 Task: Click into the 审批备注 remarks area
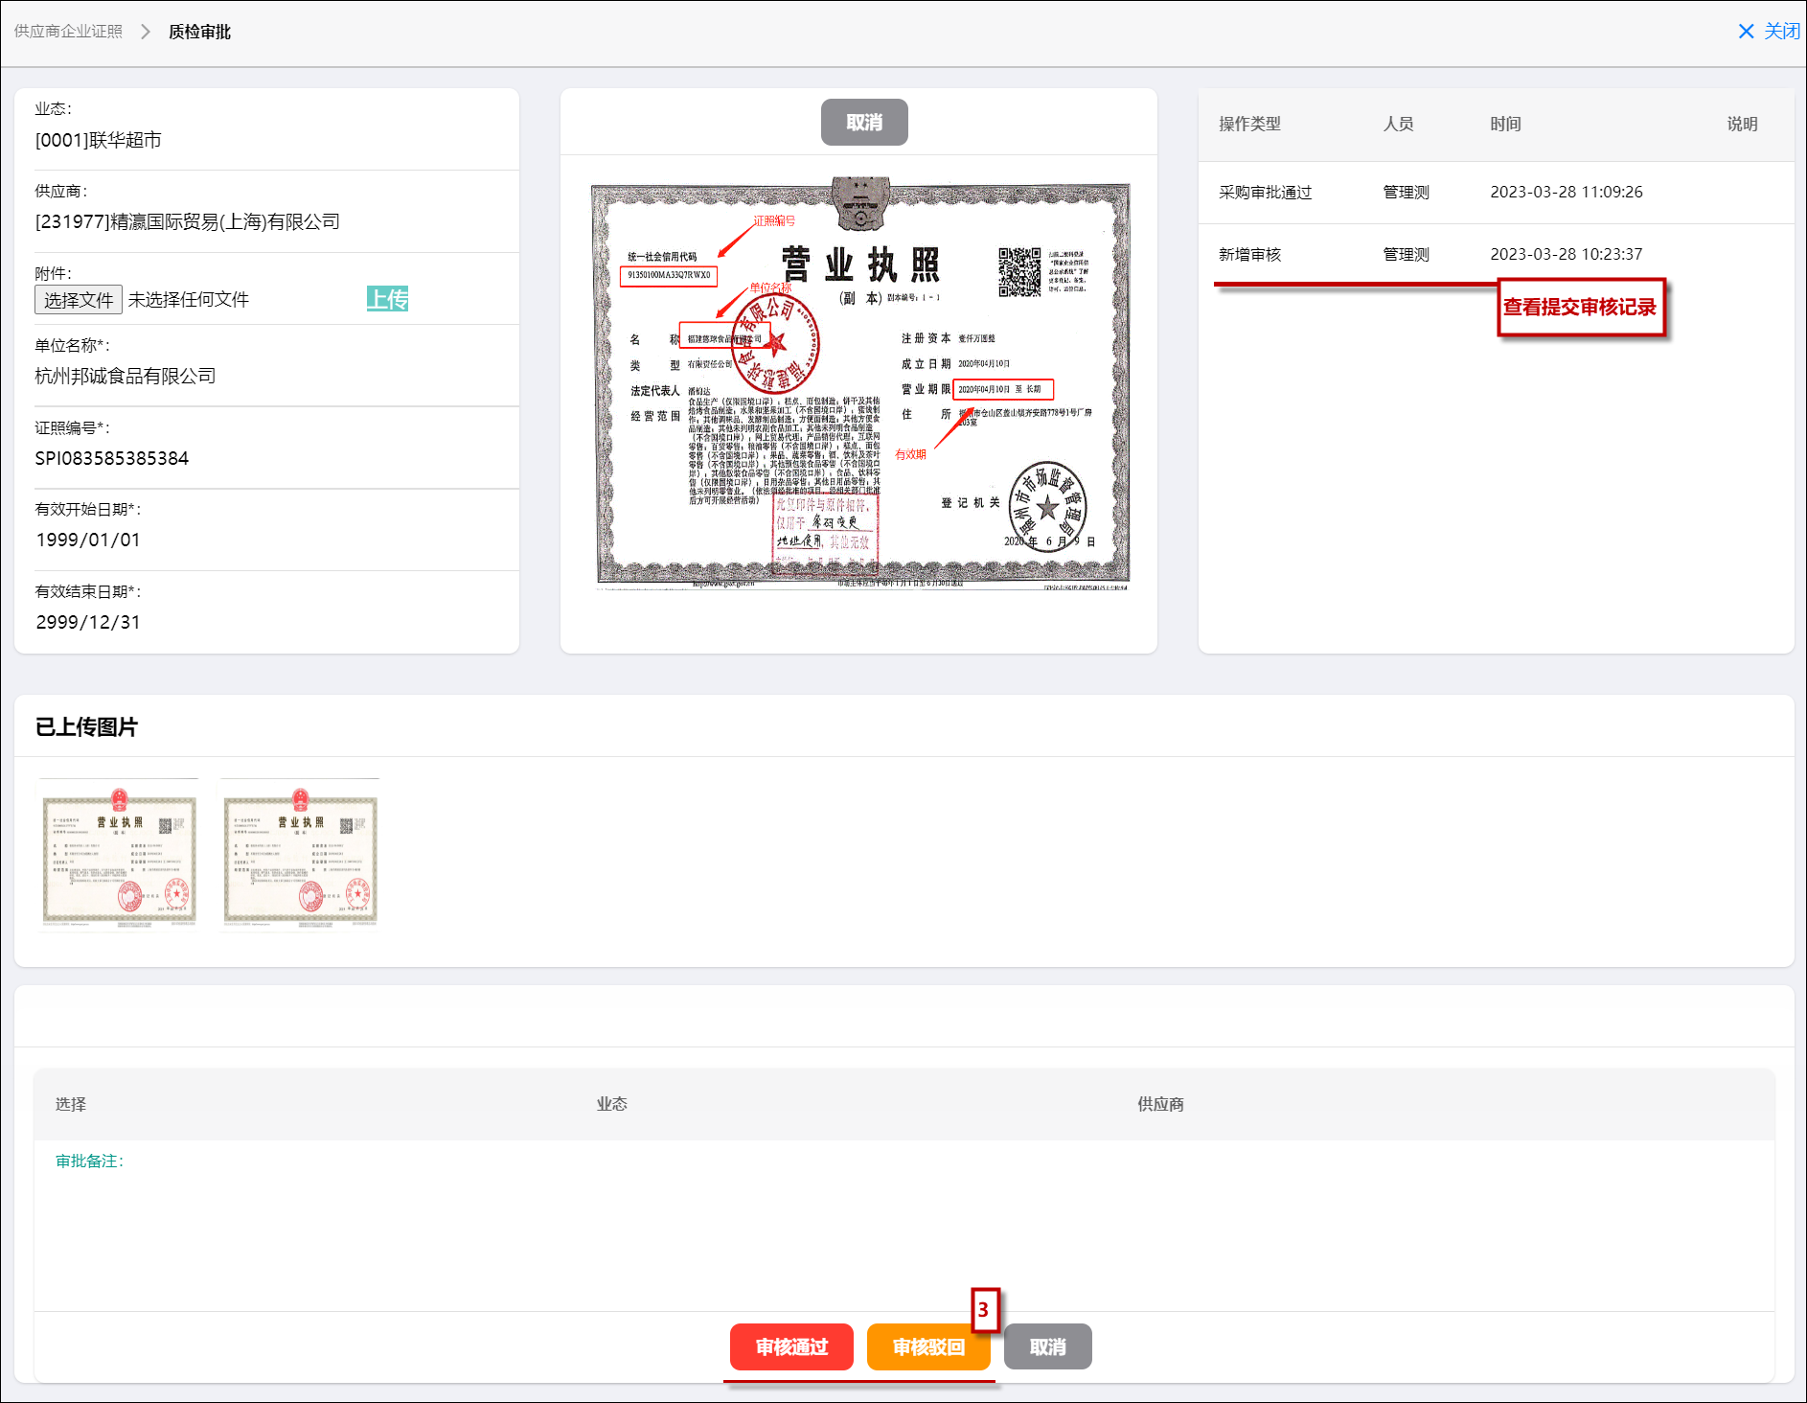904,1226
